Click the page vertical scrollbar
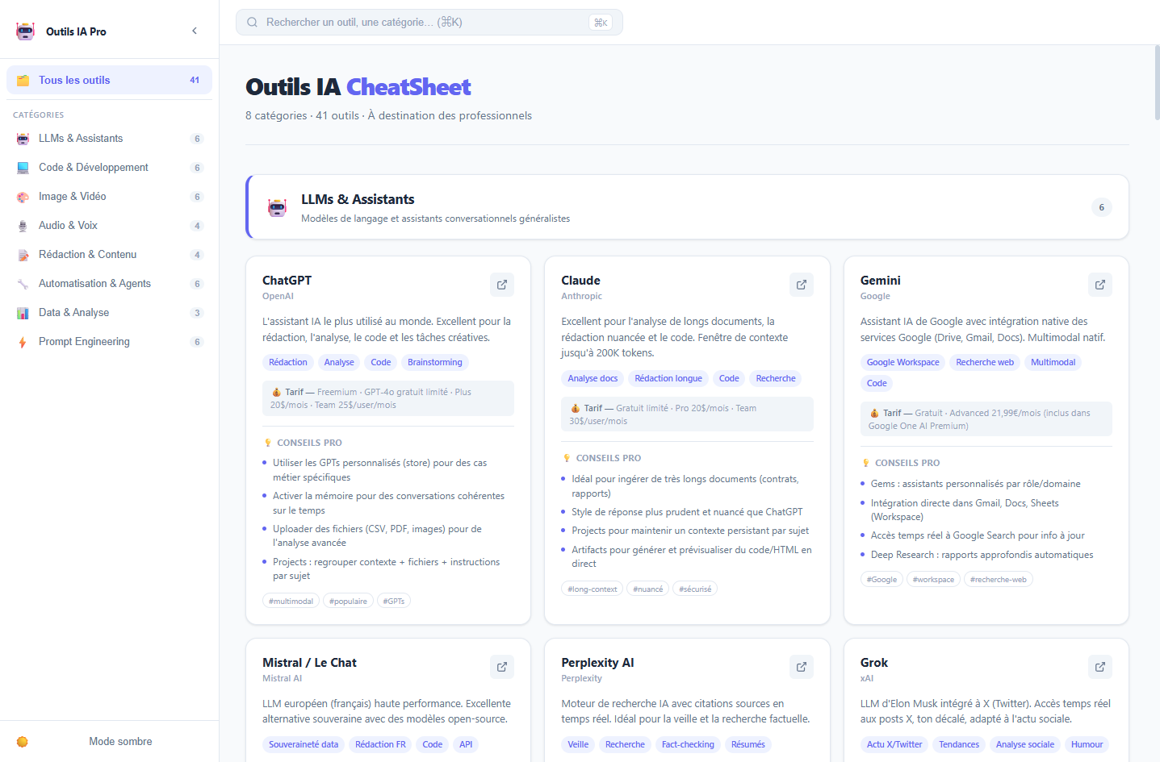 (1157, 83)
